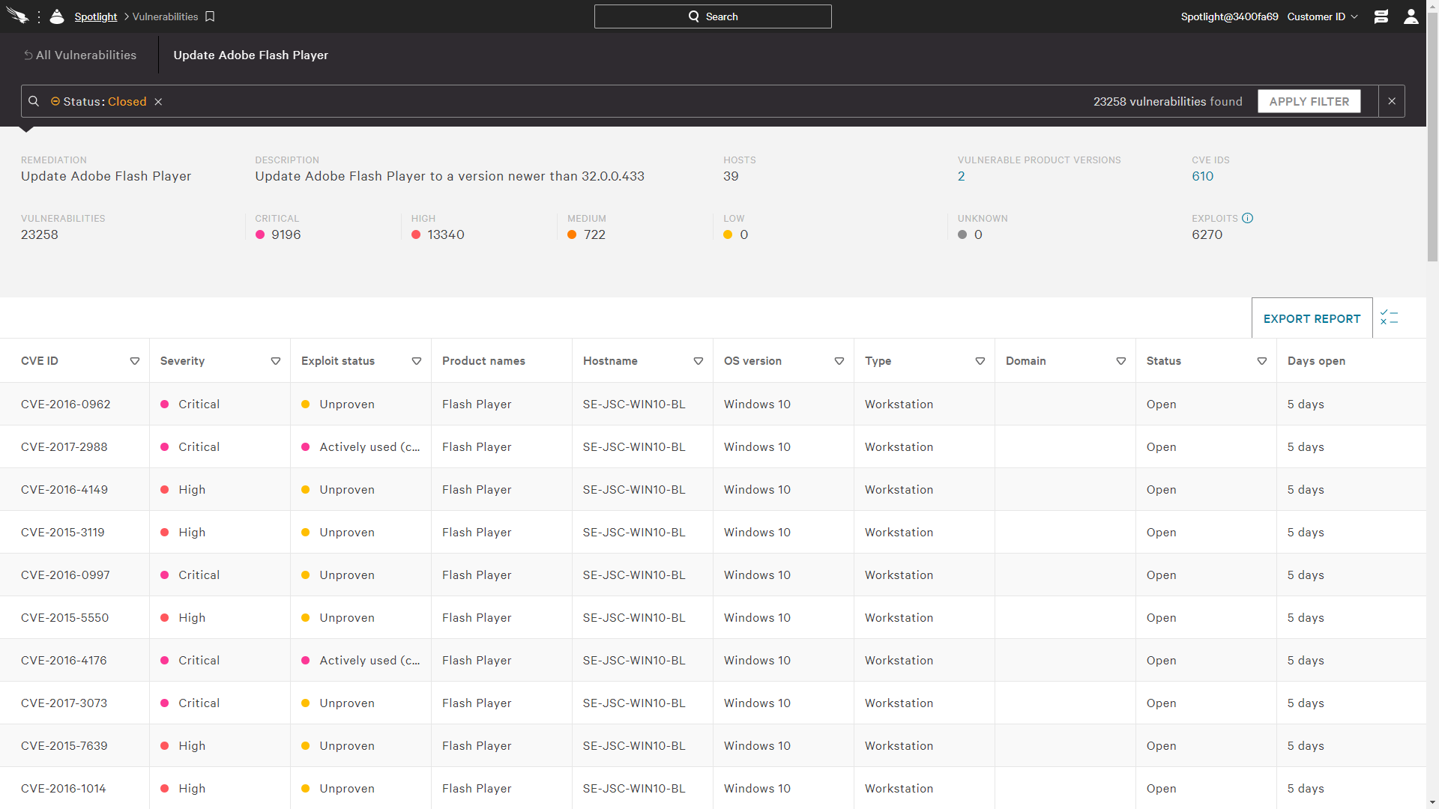1439x809 pixels.
Task: Open the Type column filter
Action: point(980,361)
